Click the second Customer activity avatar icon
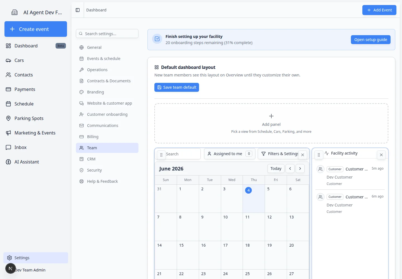This screenshot has height=279, width=402. [x=320, y=197]
